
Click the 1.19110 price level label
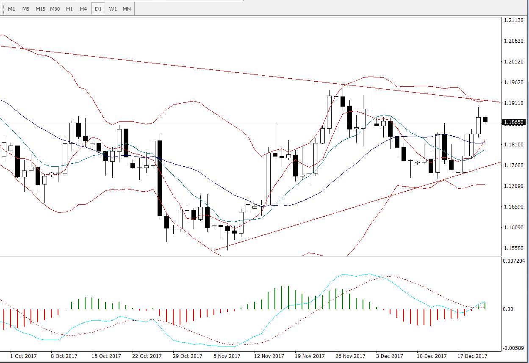(514, 103)
